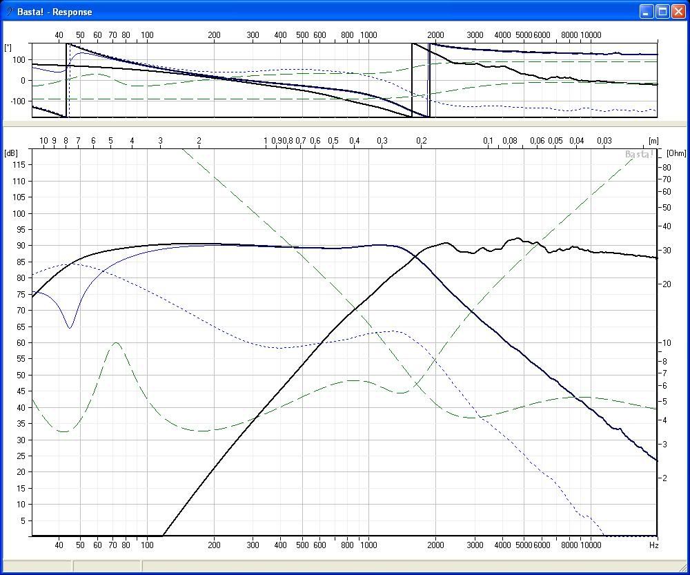Click the 115 label on the dB axis
This screenshot has height=575, width=690.
[x=19, y=165]
